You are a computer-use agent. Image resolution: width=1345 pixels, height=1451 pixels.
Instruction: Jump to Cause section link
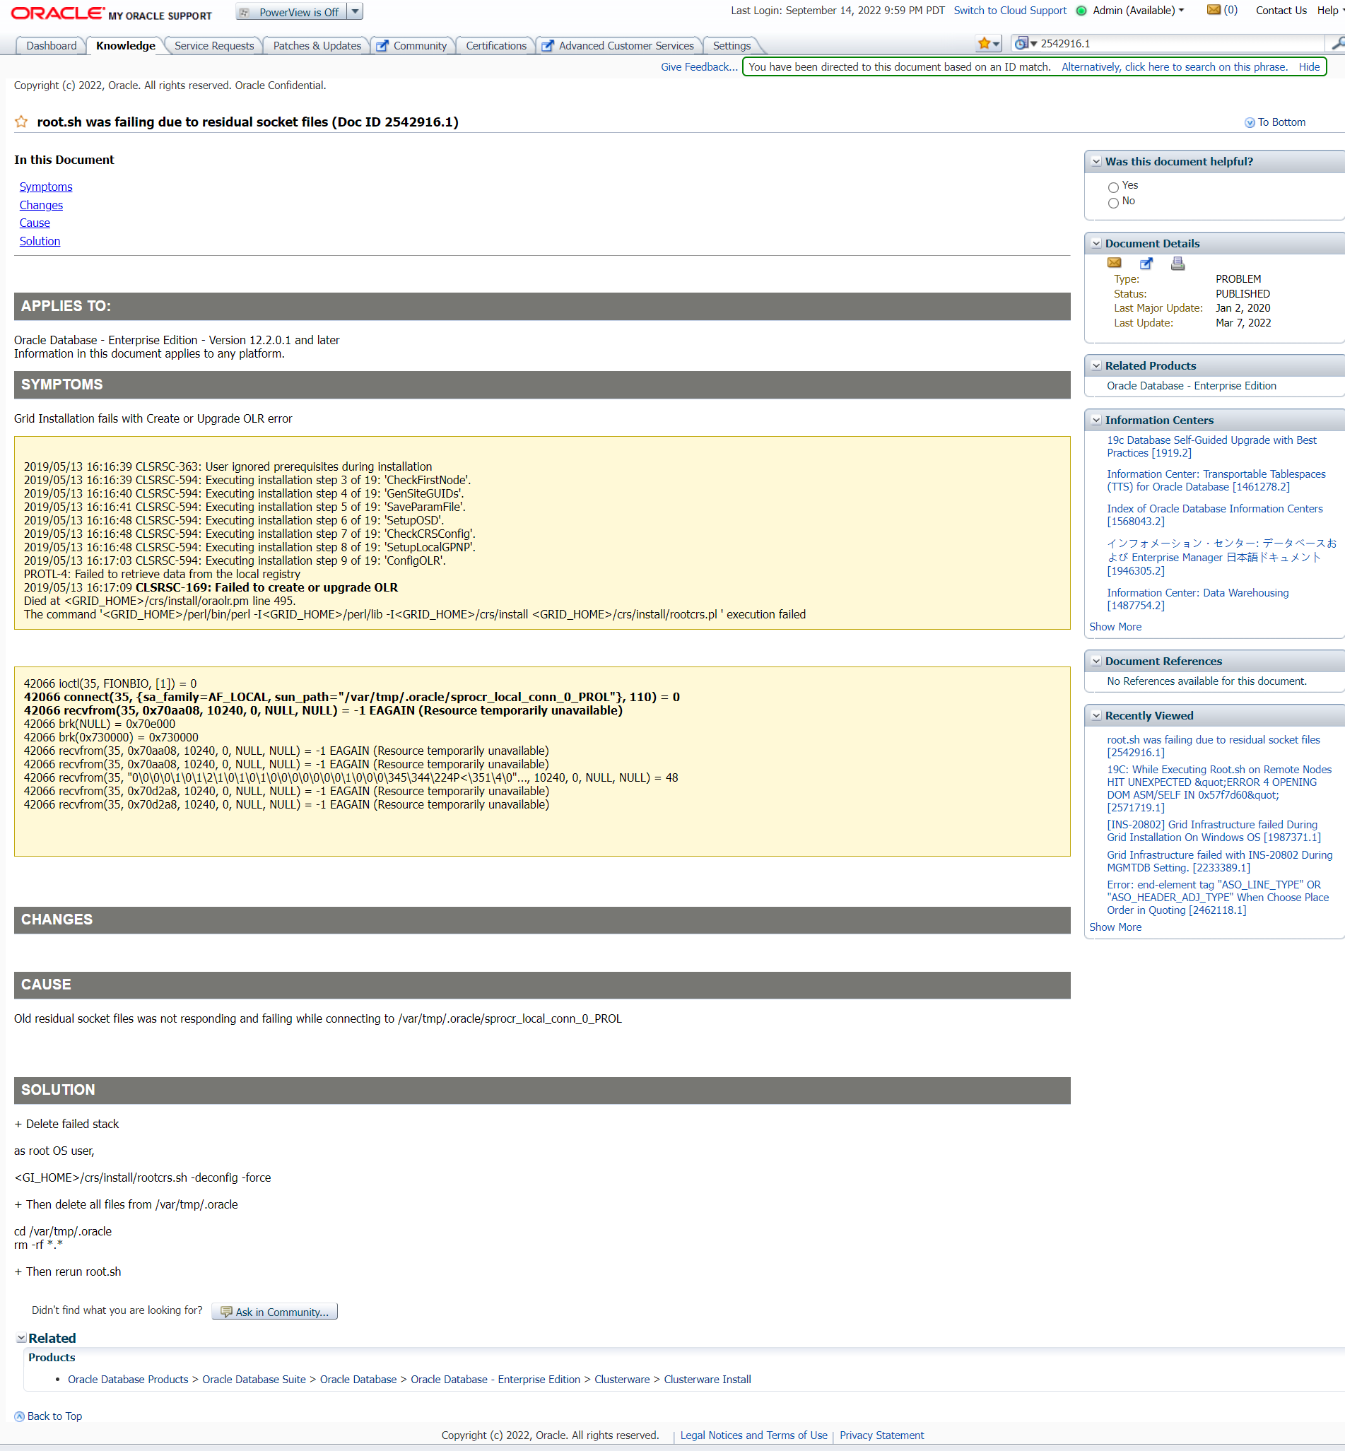click(x=34, y=223)
